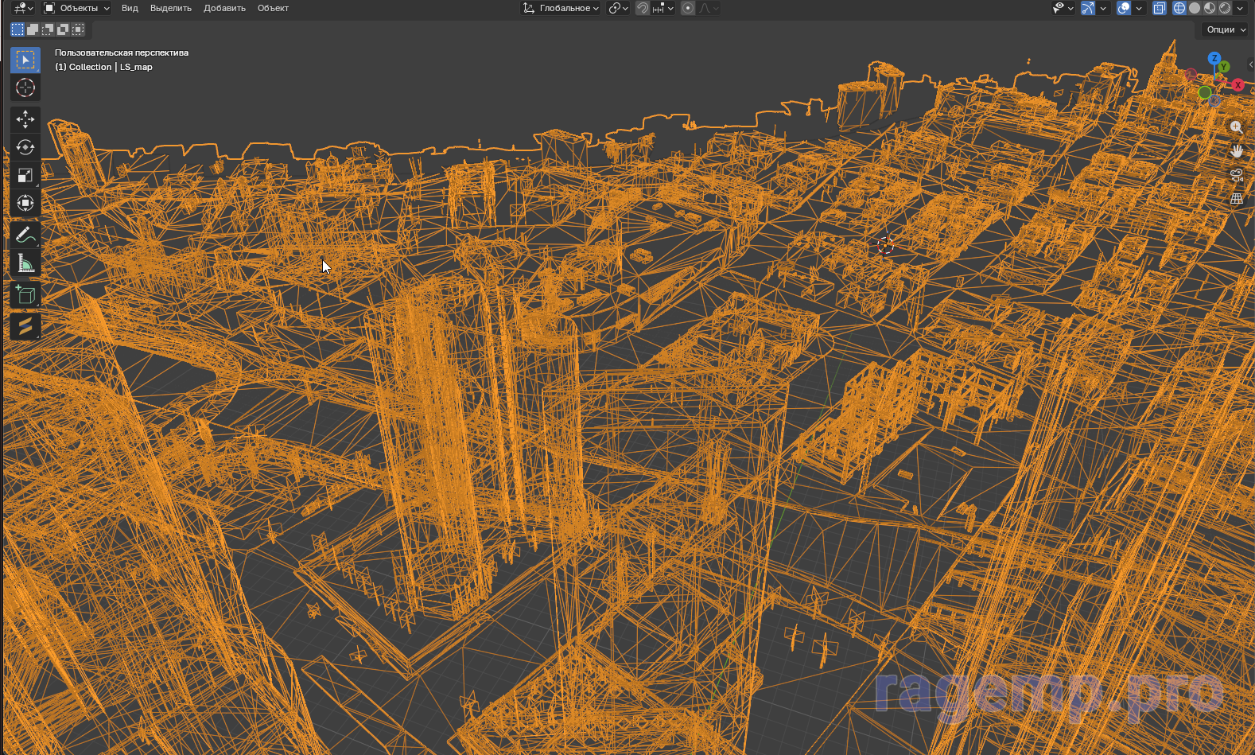Choose the Scale tool

tap(25, 175)
